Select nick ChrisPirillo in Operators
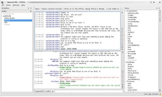162x97 pixels. [x=132, y=20]
